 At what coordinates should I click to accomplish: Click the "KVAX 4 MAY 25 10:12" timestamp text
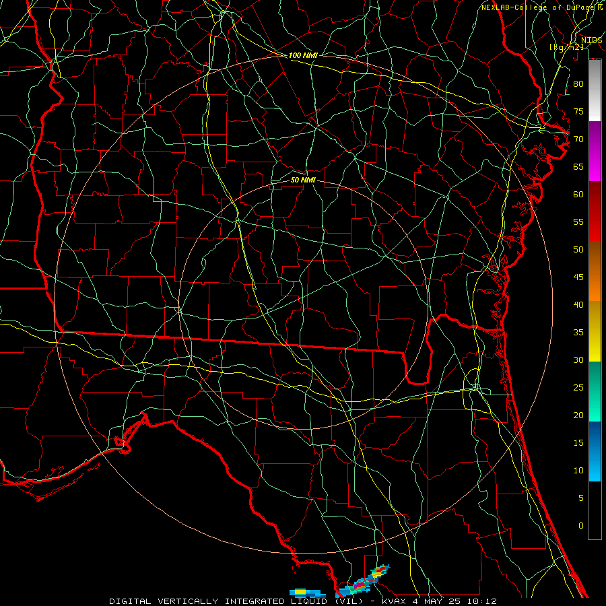[x=439, y=601]
